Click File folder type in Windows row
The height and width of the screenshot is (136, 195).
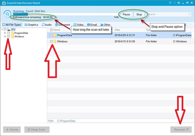151,41
